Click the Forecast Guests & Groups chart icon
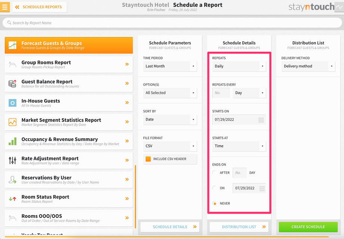 point(12,45)
